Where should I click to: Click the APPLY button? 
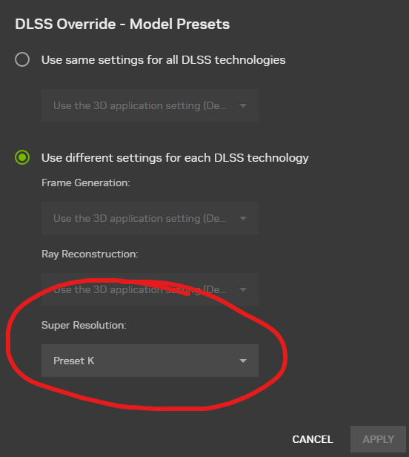[378, 439]
